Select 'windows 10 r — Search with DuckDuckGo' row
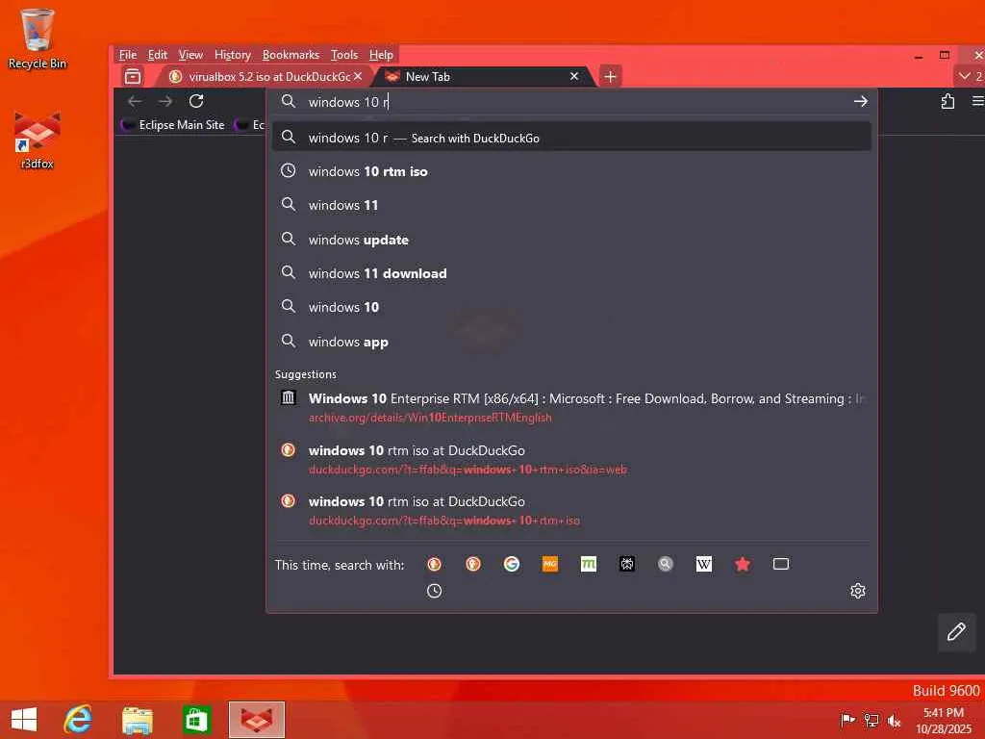The width and height of the screenshot is (985, 739). [571, 138]
